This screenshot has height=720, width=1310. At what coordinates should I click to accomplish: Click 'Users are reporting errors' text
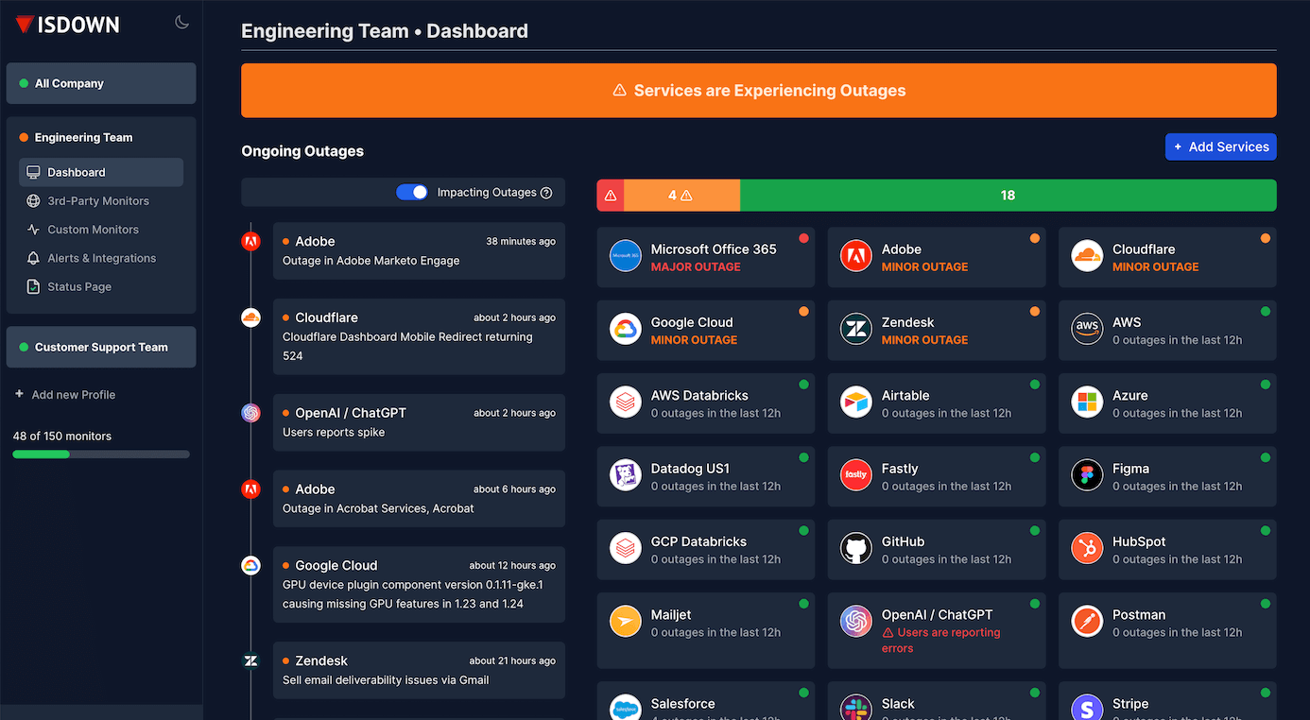click(x=940, y=641)
